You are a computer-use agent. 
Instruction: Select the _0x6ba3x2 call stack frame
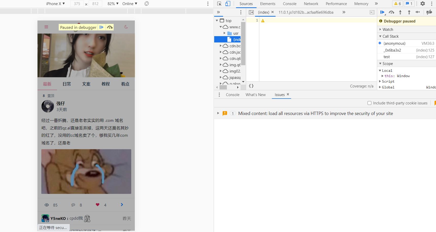[x=392, y=50]
